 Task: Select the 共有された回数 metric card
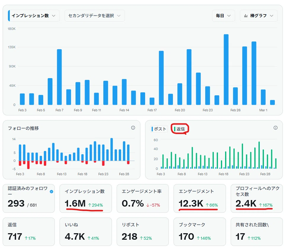(x=256, y=232)
